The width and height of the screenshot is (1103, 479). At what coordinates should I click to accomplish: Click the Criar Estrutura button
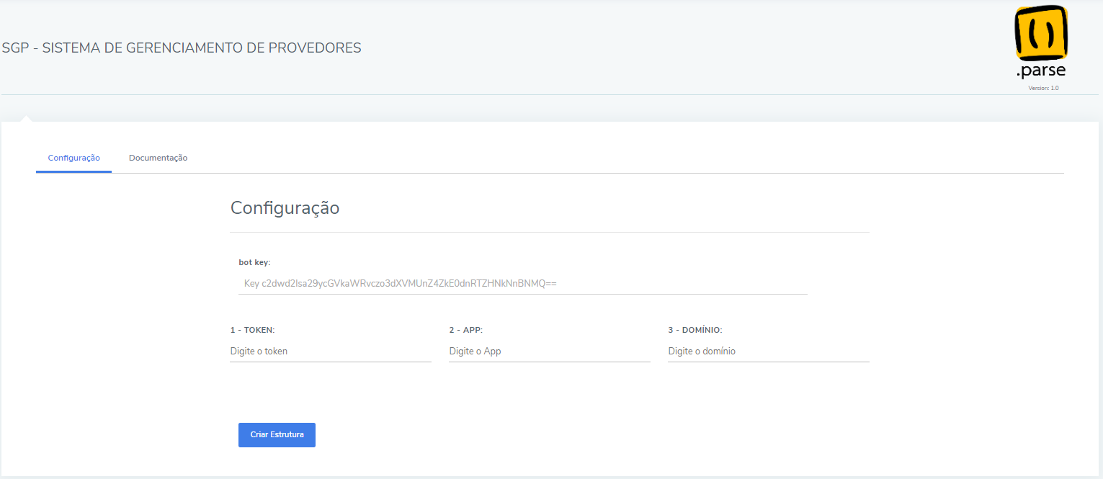277,435
